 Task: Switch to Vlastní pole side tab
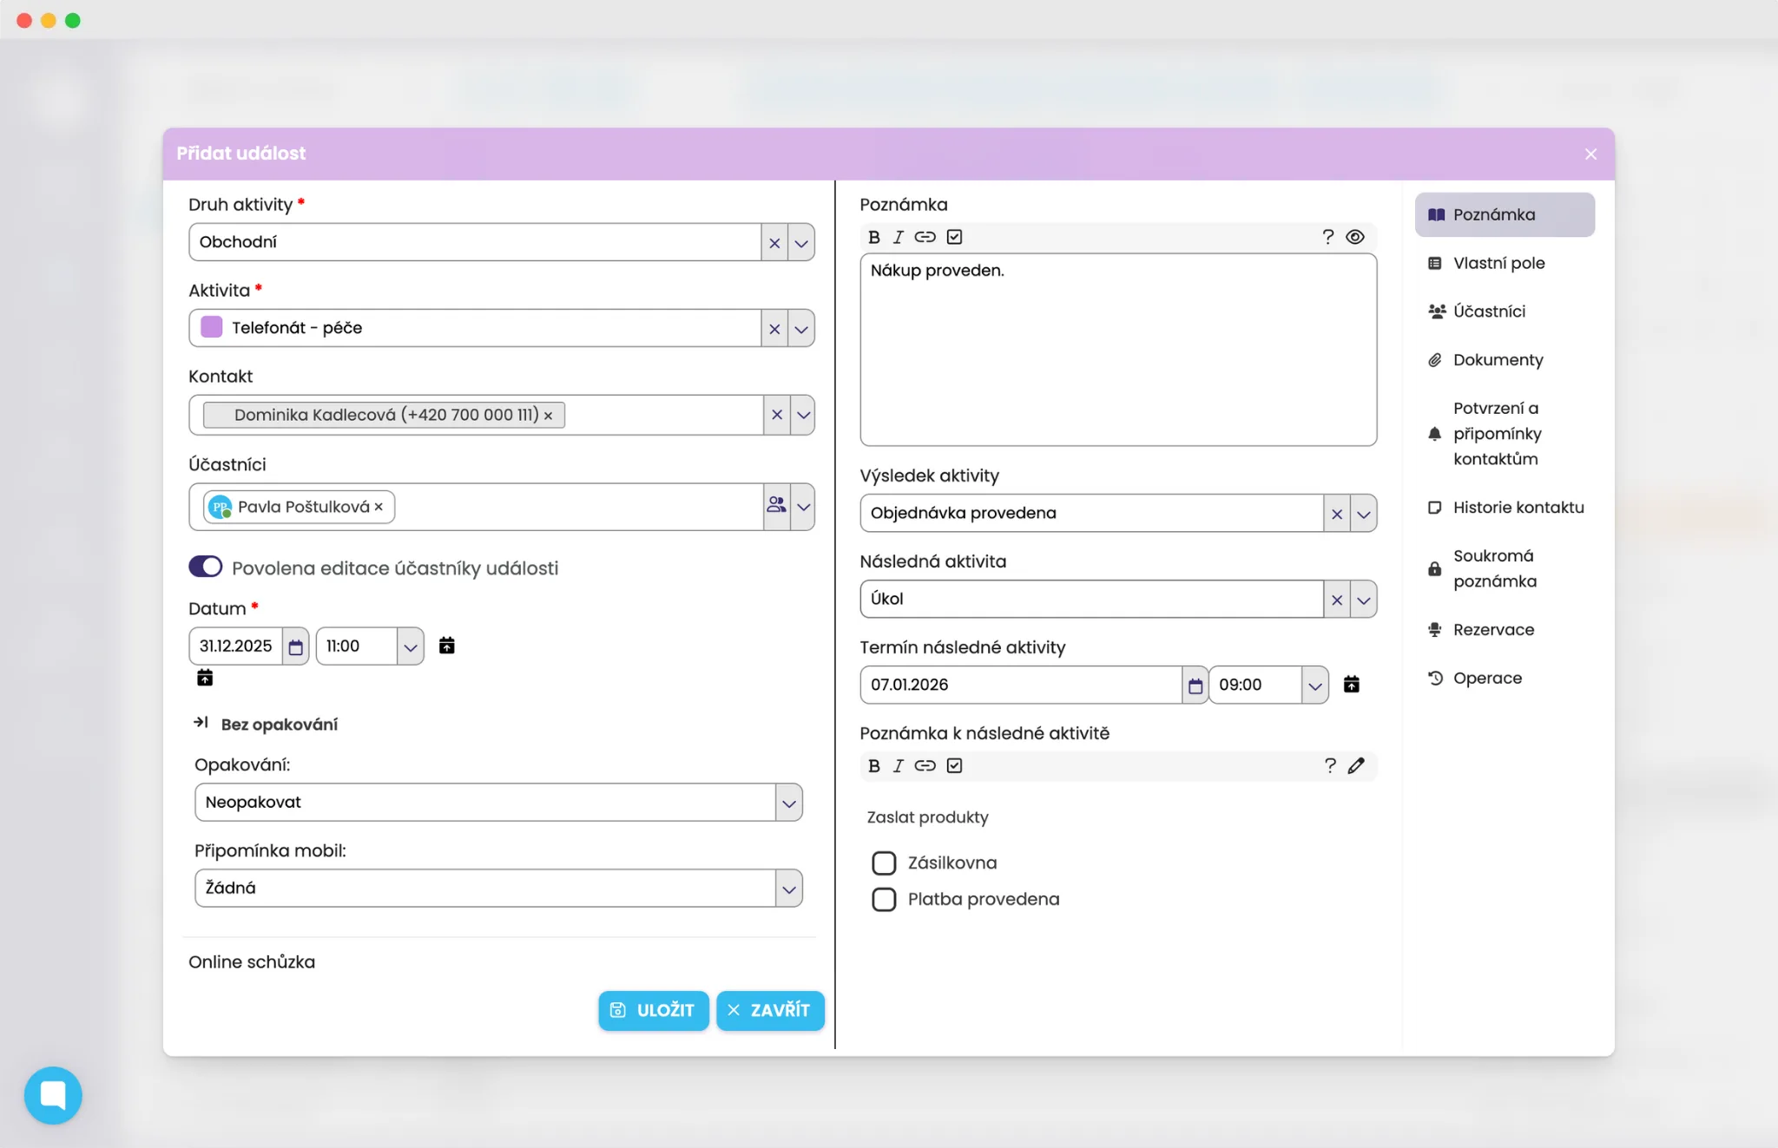[x=1498, y=263]
